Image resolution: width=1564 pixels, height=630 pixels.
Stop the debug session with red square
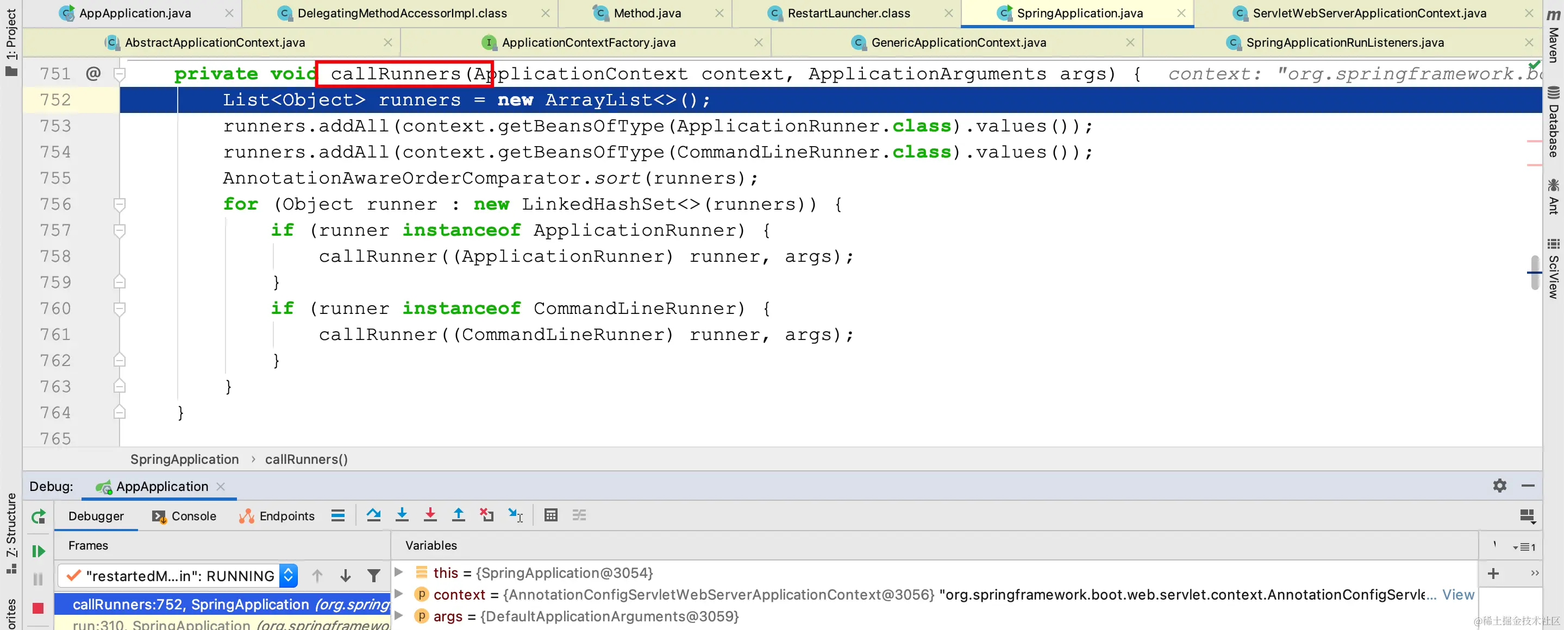[x=38, y=608]
